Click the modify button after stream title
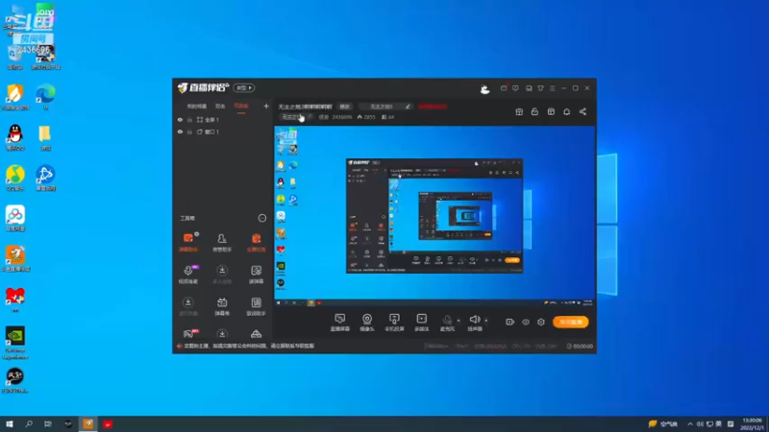This screenshot has height=432, width=769. coord(345,107)
